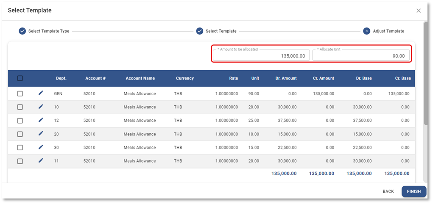Click pencil icon on Dept. 20 row
This screenshot has height=204, width=433.
pos(41,134)
